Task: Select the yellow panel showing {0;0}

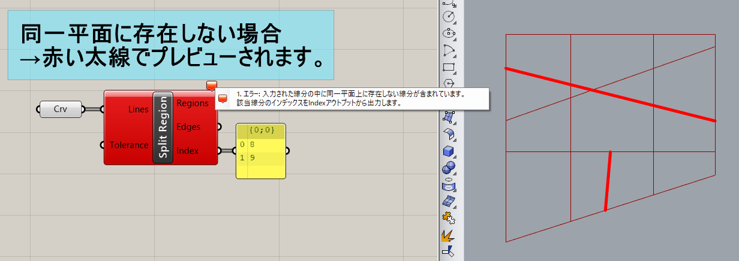Action: click(x=261, y=151)
